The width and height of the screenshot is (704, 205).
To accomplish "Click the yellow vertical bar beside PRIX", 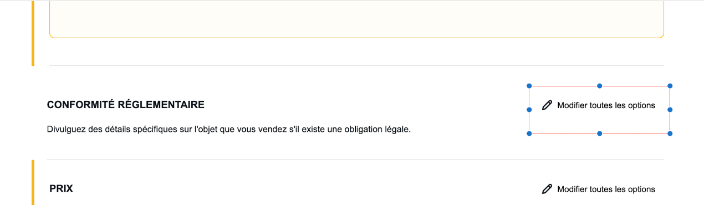I will (33, 182).
